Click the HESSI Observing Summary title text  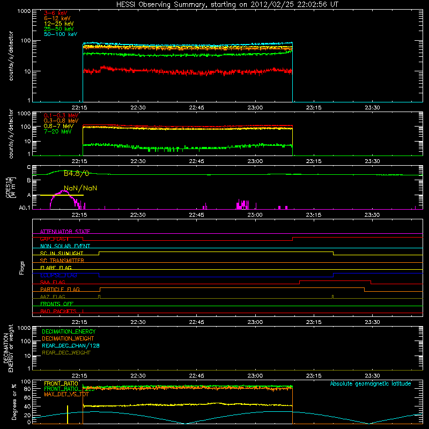pos(227,5)
